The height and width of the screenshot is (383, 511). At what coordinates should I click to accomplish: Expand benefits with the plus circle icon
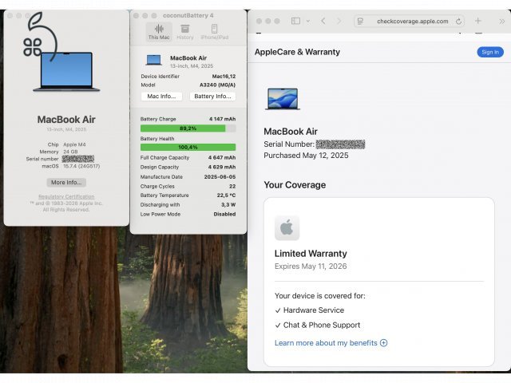pos(383,343)
